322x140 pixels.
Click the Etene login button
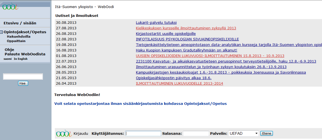click(267, 133)
